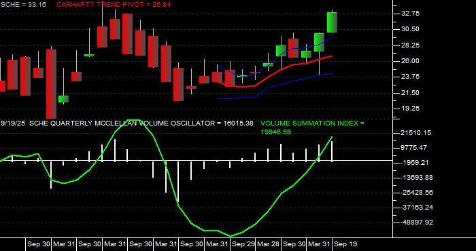Click the 21.50 price axis label
The image size is (476, 251).
pos(410,93)
